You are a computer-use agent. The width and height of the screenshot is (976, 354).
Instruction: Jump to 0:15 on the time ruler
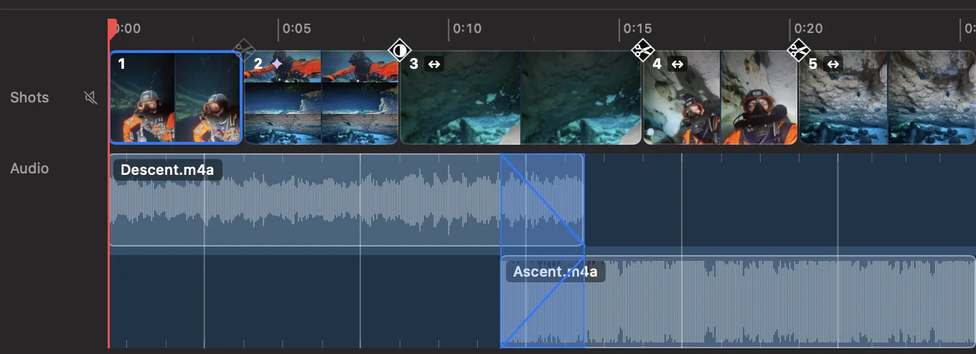[637, 29]
